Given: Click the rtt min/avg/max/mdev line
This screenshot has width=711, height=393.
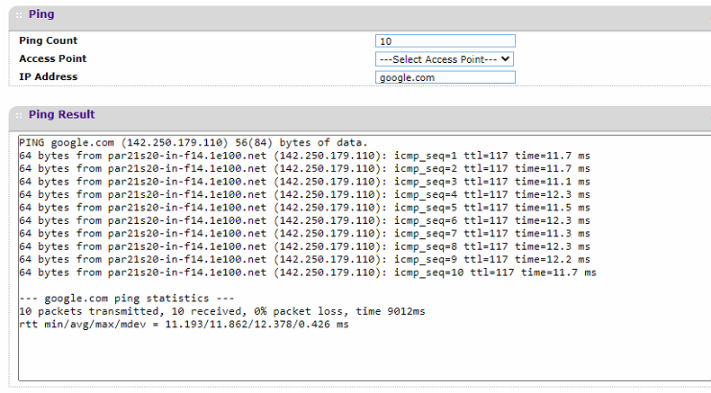Looking at the screenshot, I should (184, 325).
